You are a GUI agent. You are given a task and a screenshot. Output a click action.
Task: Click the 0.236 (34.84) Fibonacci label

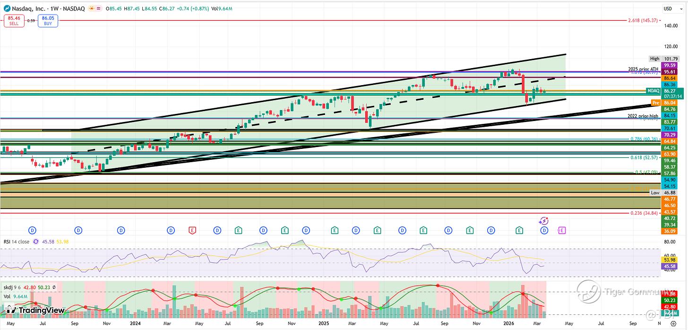(645, 213)
